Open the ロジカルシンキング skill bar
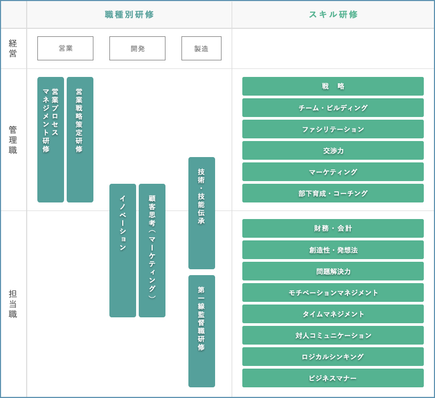 click(333, 357)
